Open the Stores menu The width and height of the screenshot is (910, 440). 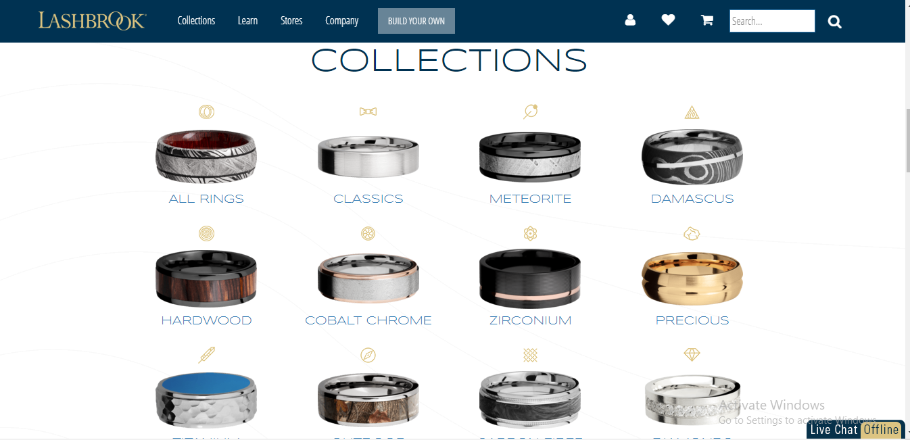(291, 20)
